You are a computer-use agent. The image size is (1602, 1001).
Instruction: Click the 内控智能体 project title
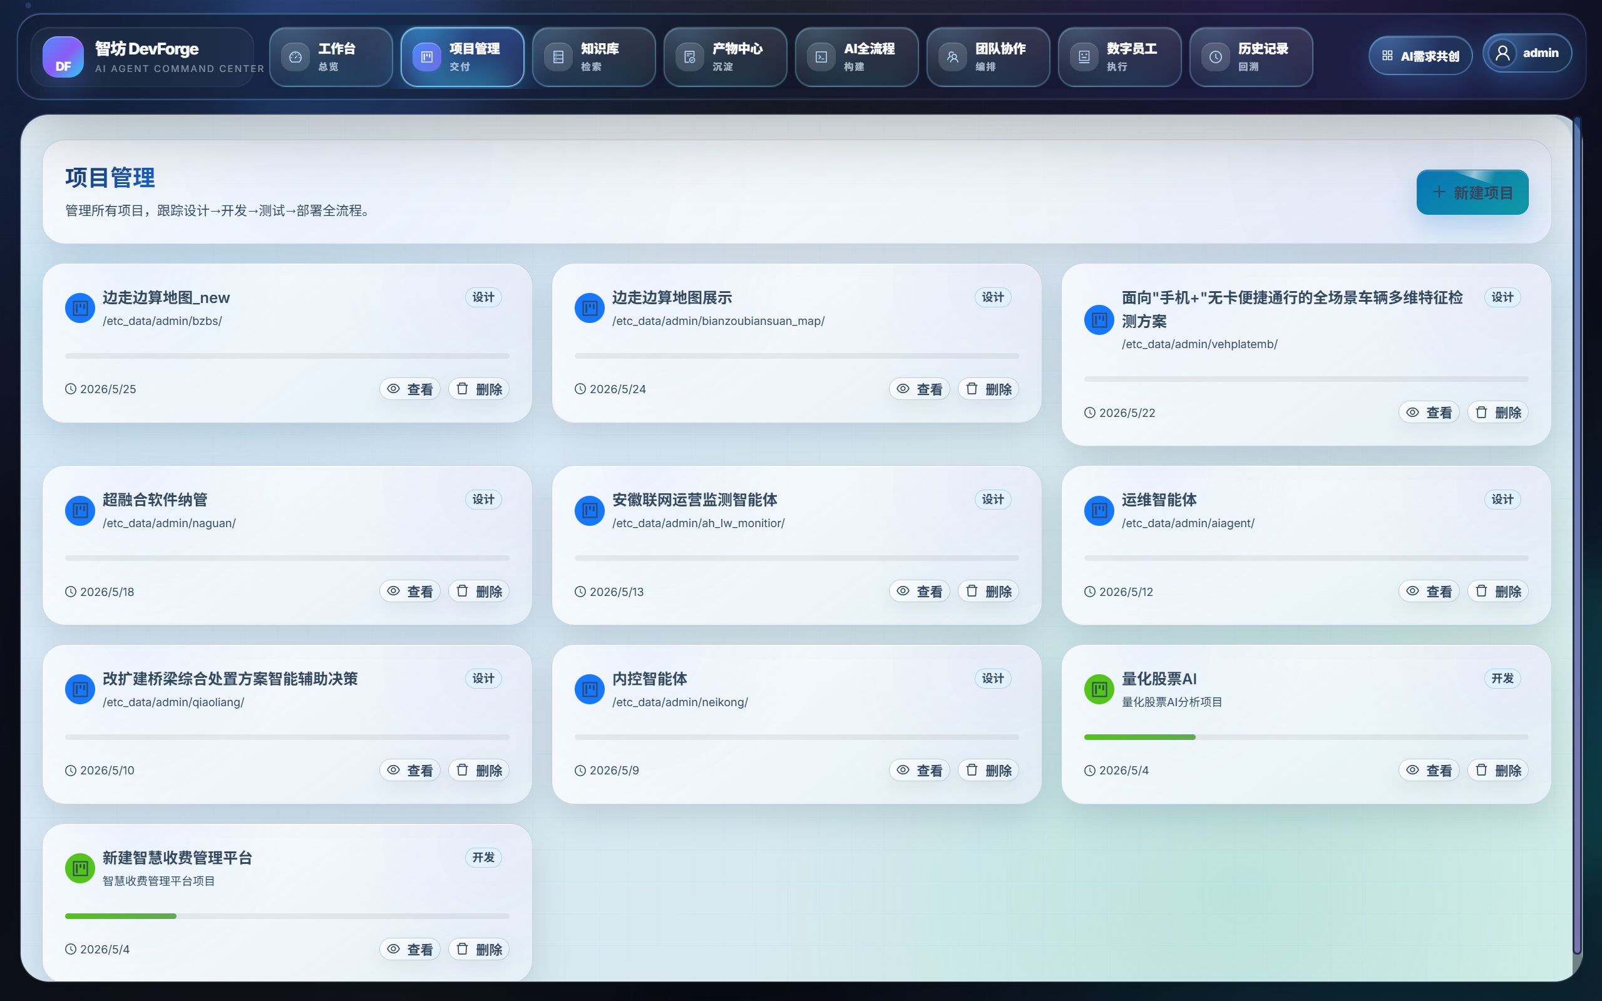click(649, 679)
